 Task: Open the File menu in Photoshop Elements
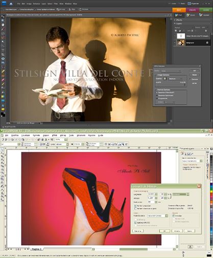point(19,4)
